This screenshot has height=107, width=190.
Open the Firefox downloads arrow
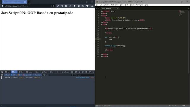(75, 6)
